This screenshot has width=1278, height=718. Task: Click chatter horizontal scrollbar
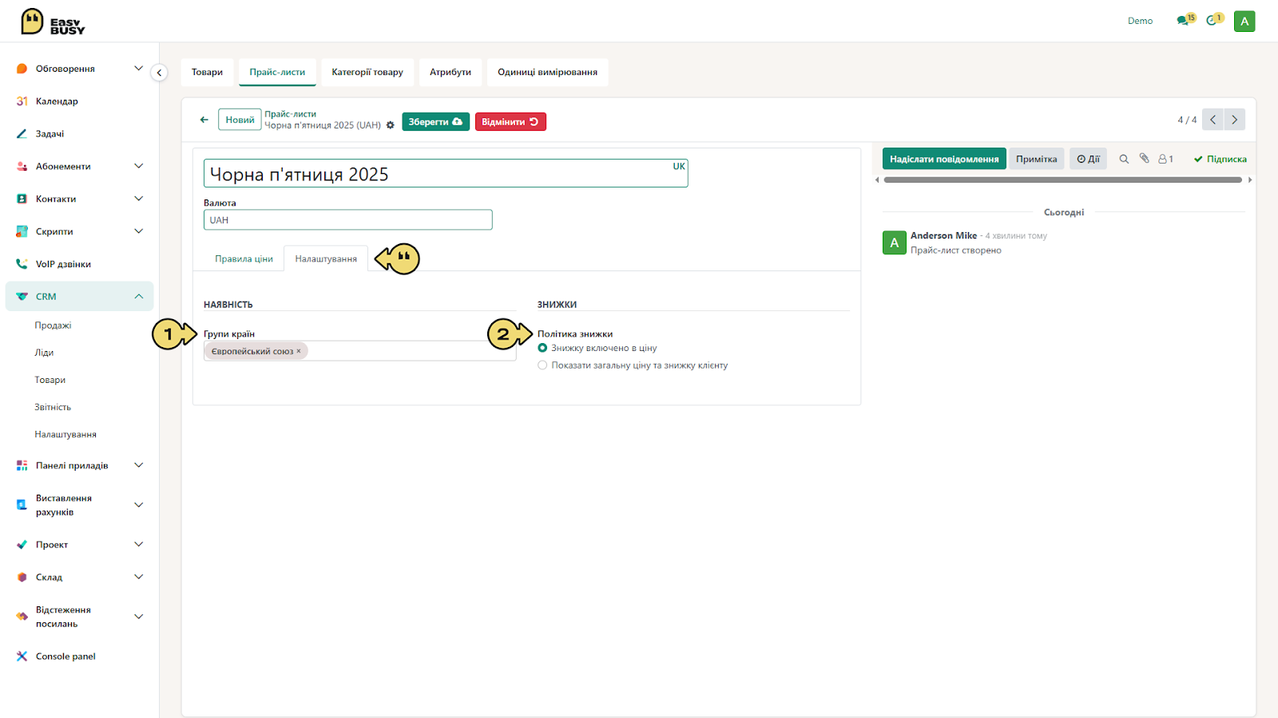1062,180
